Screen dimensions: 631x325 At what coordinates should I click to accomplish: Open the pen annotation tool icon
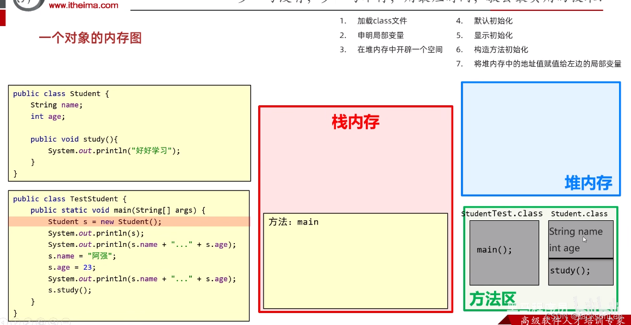pos(28,321)
